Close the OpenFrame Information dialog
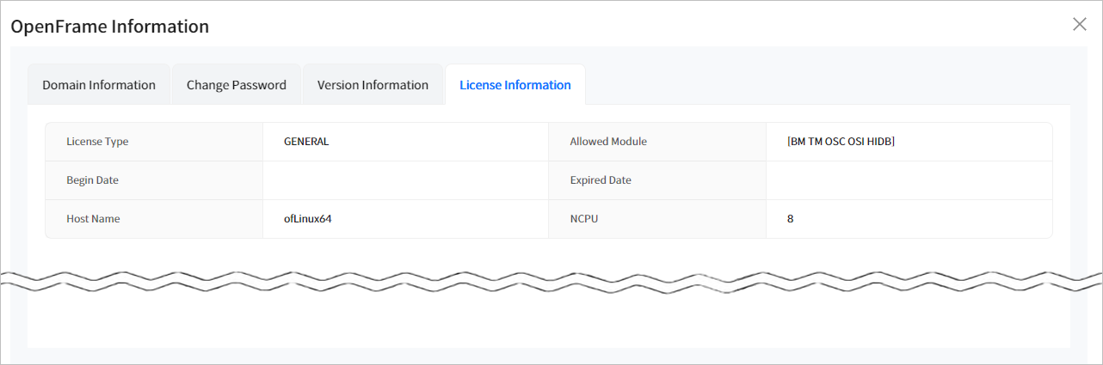 pyautogui.click(x=1080, y=24)
